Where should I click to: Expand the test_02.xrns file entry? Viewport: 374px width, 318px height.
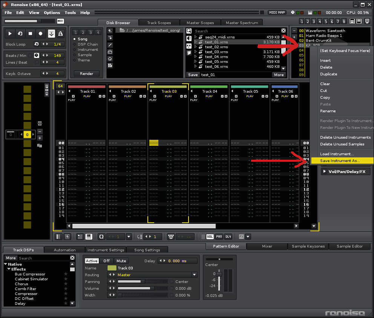coord(196,47)
